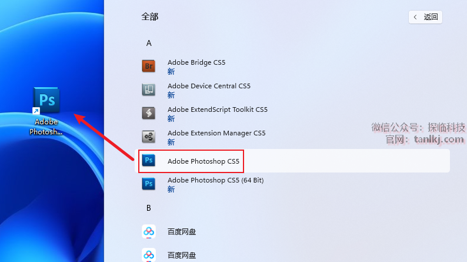The height and width of the screenshot is (262, 467).
Task: Click the Adobe Bridge CS5 icon
Action: tap(149, 66)
